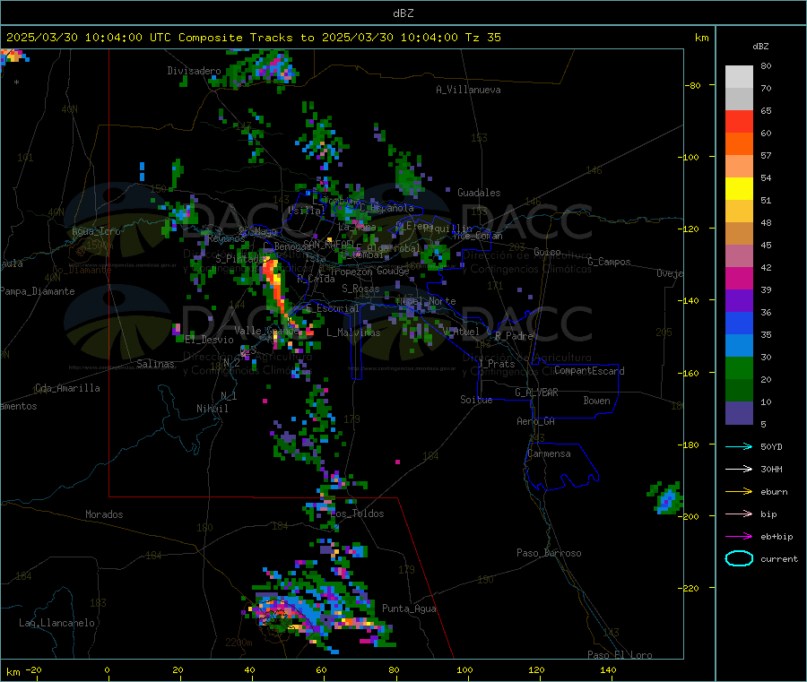Select the magenta 39 dBZ color swatch
The width and height of the screenshot is (807, 682).
click(x=739, y=278)
